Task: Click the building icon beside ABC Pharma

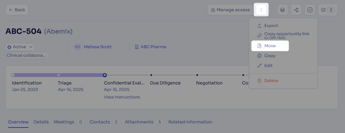Action: point(137,47)
